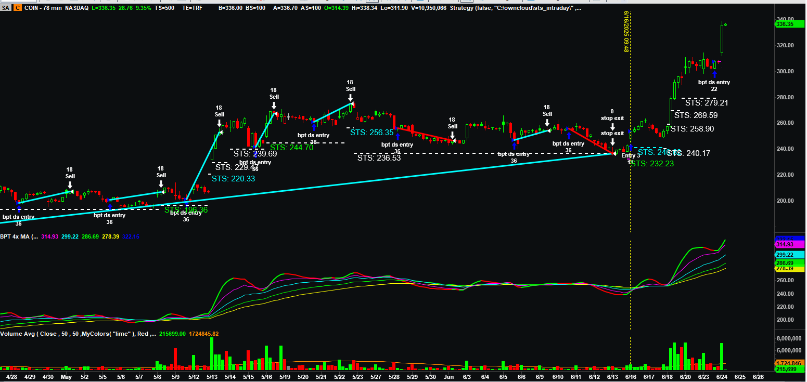Viewport: 807px width, 382px height.
Task: Click the 320.00 price axis label
Action: click(786, 45)
